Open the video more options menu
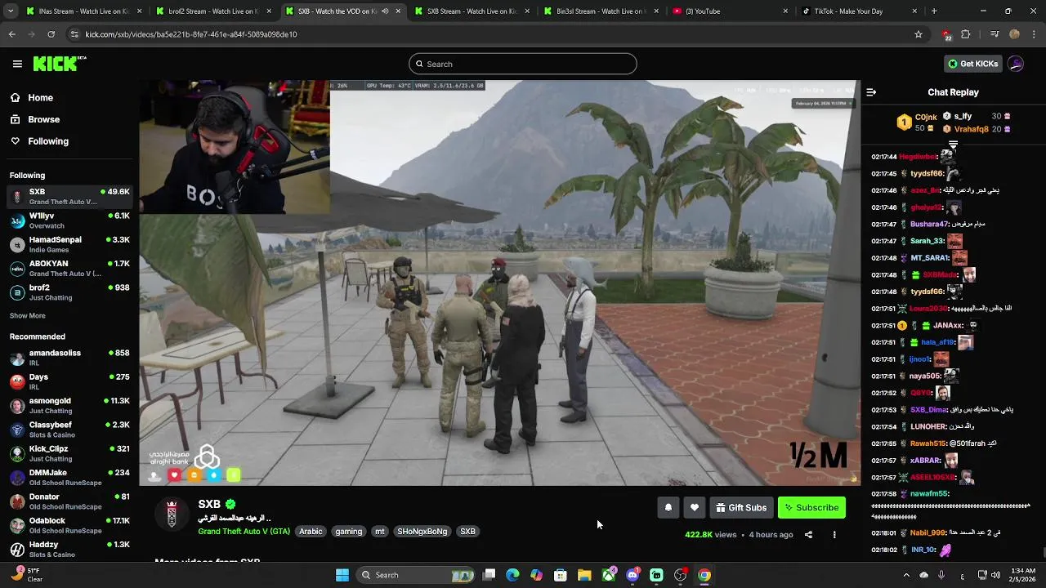Viewport: 1046px width, 588px height. (834, 535)
